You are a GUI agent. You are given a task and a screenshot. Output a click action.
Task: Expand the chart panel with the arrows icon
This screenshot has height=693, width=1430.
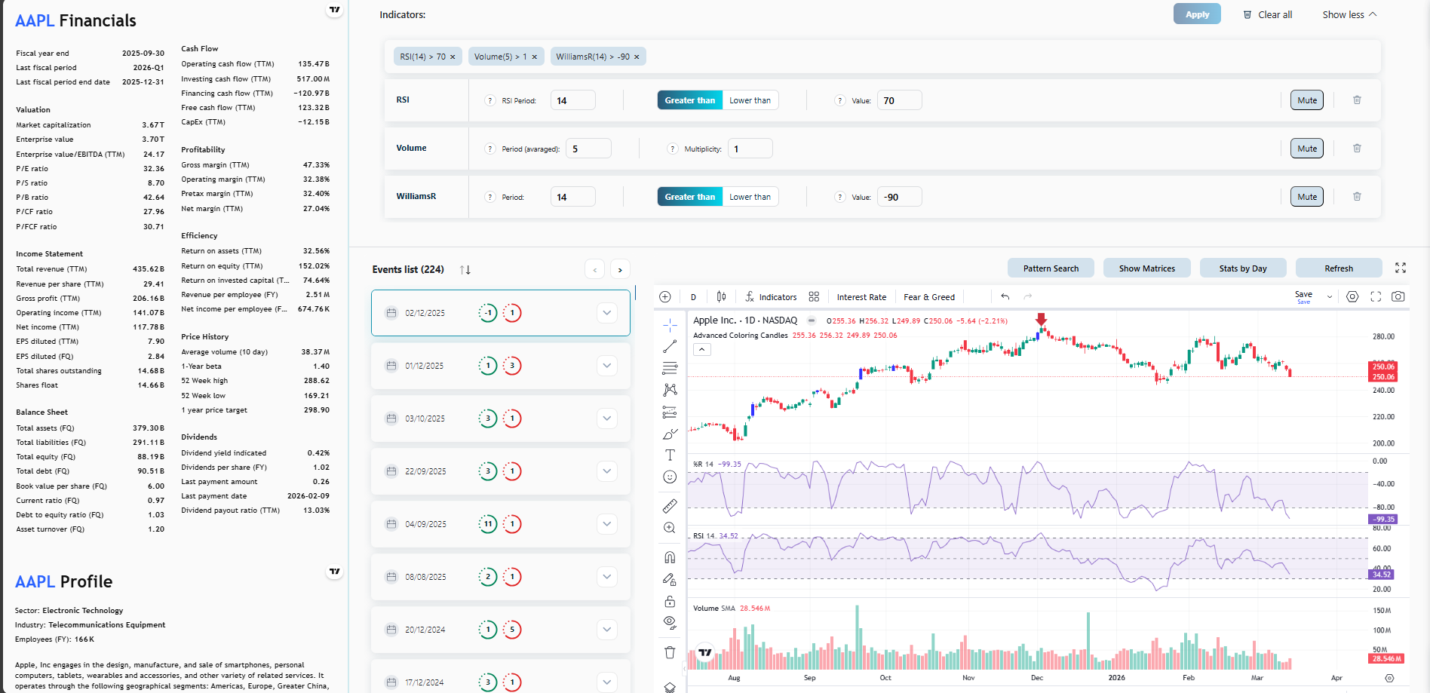[1401, 268]
